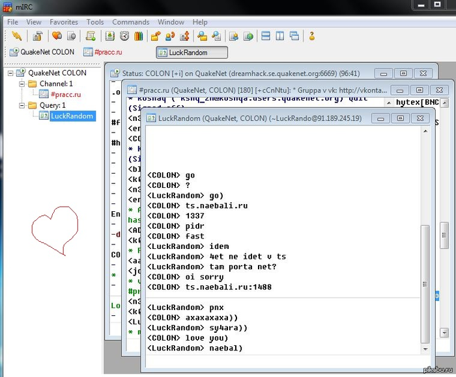456x377 pixels.
Task: Click the Tile horizontal windows icon
Action: pyautogui.click(x=266, y=36)
